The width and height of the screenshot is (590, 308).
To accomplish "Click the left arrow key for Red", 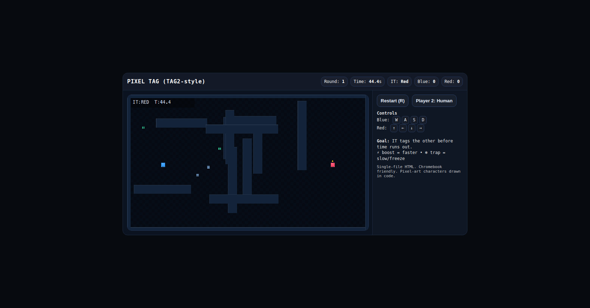I will click(402, 128).
